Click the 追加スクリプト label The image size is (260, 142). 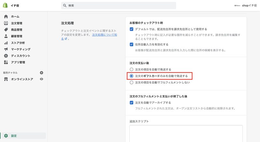(139, 121)
